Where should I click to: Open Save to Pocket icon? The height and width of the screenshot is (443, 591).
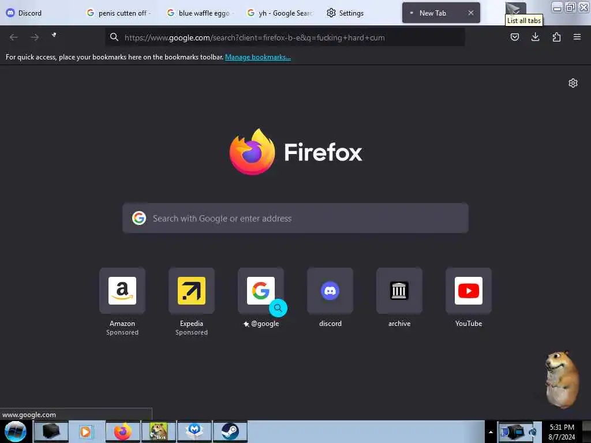(514, 37)
